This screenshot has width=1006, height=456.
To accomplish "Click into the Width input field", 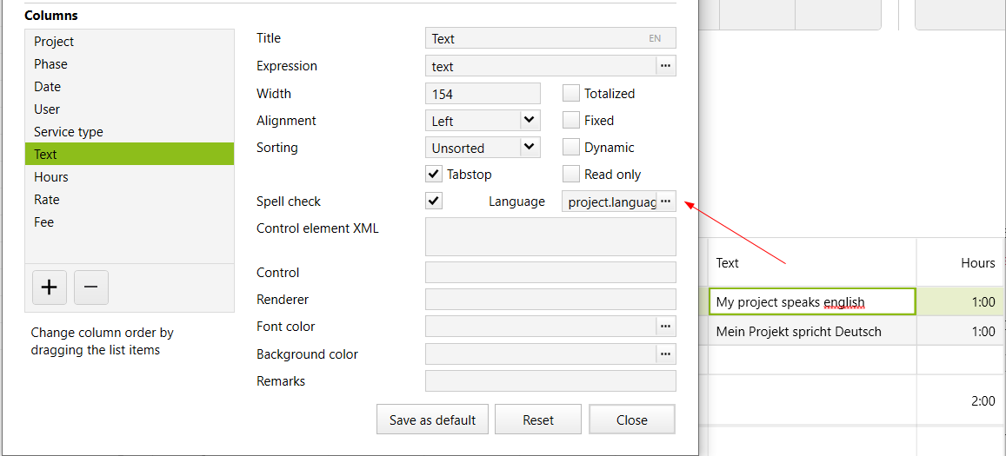I will [x=483, y=94].
